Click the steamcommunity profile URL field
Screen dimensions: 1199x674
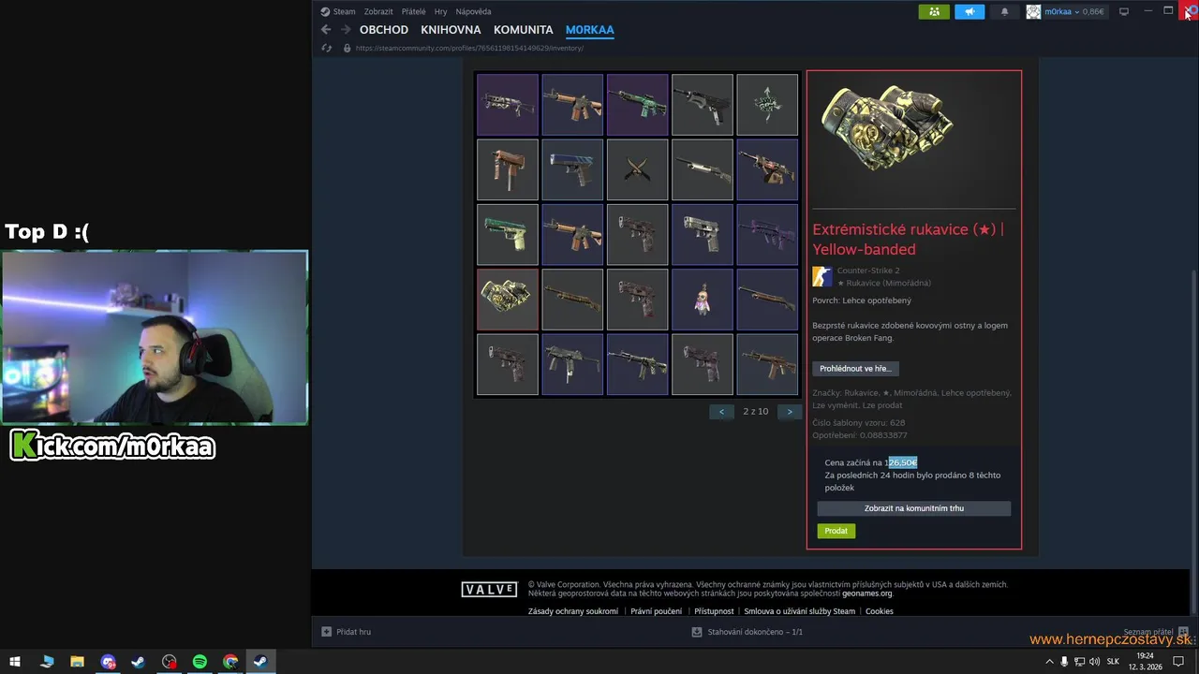point(469,48)
